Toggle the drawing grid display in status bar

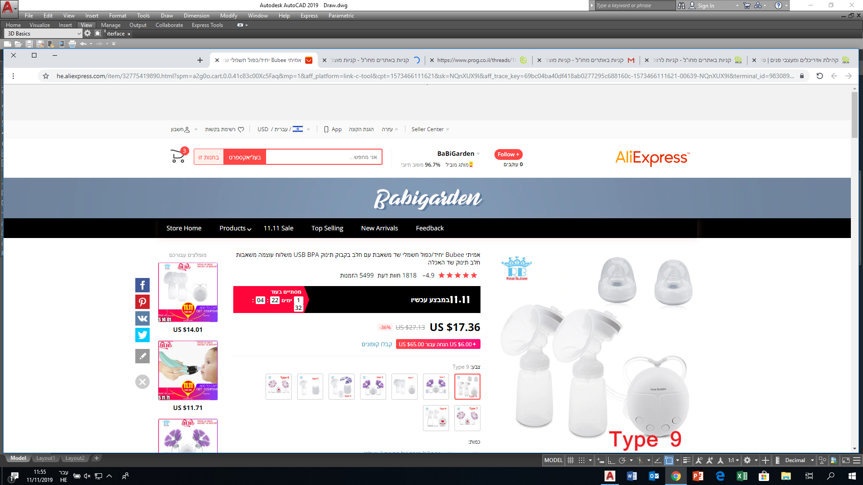tap(570, 460)
